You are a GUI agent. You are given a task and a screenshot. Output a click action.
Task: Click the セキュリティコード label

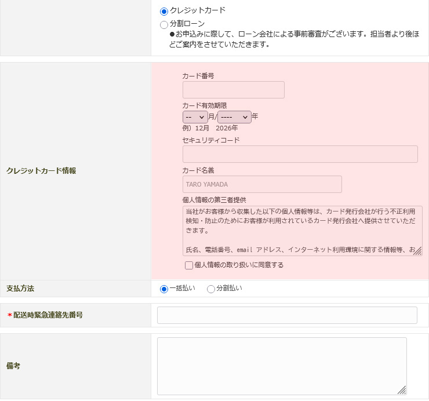click(211, 140)
